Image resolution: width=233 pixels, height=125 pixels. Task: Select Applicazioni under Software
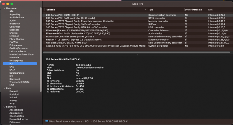(x=16, y=113)
